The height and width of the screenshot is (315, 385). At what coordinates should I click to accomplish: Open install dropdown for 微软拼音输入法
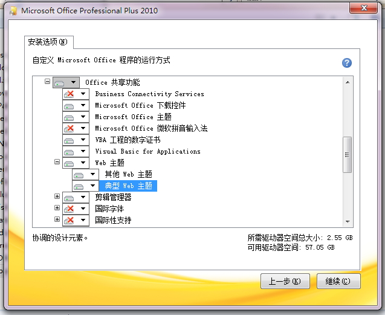[x=76, y=128]
